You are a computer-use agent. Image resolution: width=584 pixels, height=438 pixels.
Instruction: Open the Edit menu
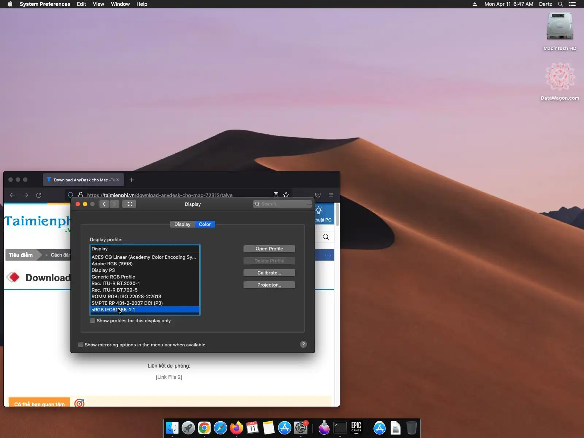tap(81, 4)
